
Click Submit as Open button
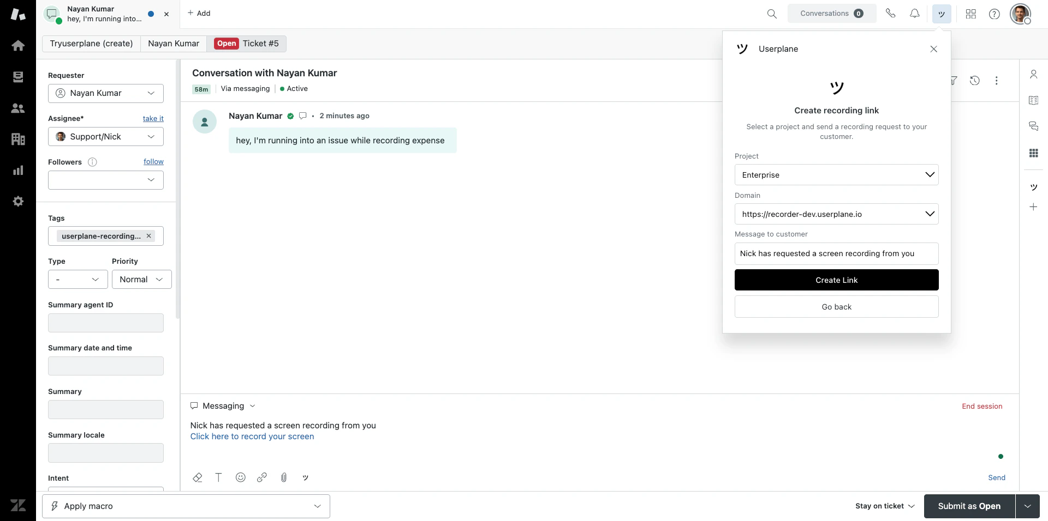(969, 506)
